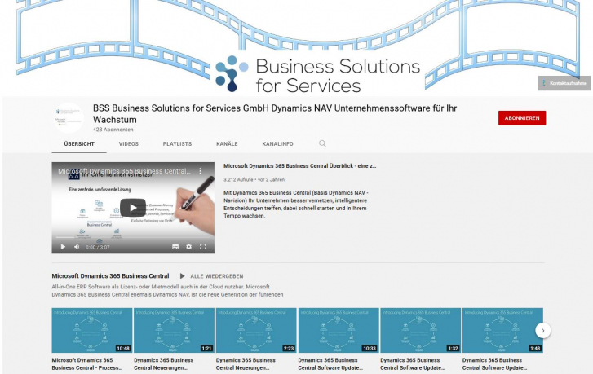Open the thumbnail with duration 2:23
This screenshot has height=374, width=593.
click(x=256, y=331)
